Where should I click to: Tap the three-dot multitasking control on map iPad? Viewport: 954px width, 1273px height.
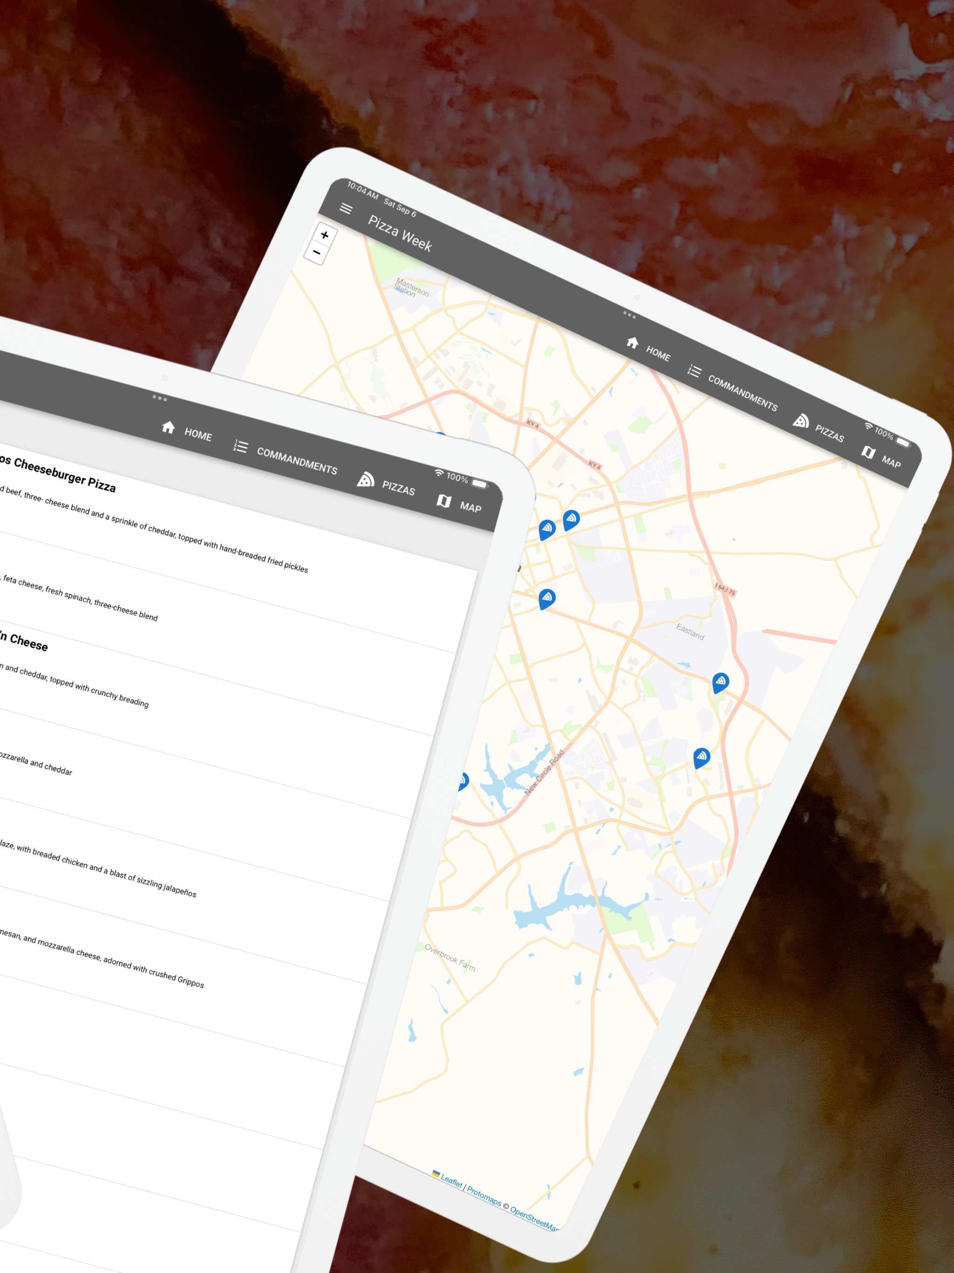tap(629, 315)
